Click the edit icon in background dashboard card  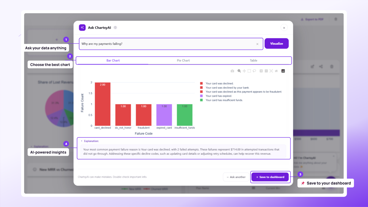[x=312, y=67]
